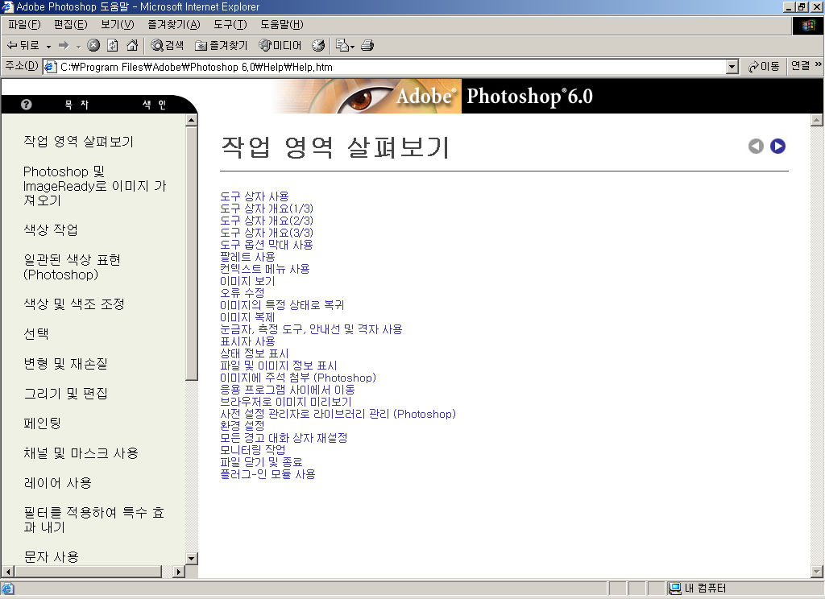
Task: Open the 오류 수정 link
Action: pos(242,293)
